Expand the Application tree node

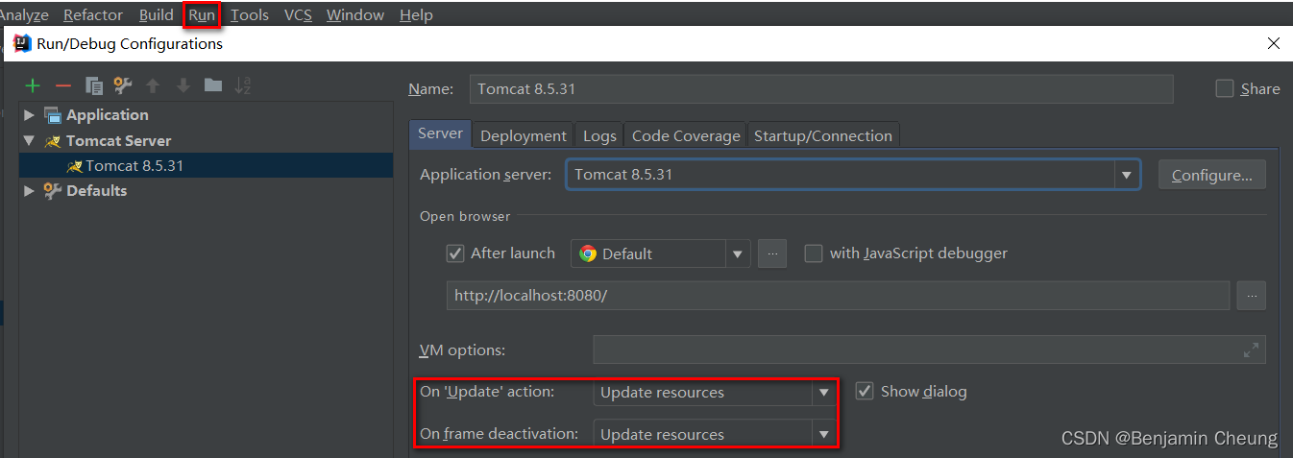point(29,115)
